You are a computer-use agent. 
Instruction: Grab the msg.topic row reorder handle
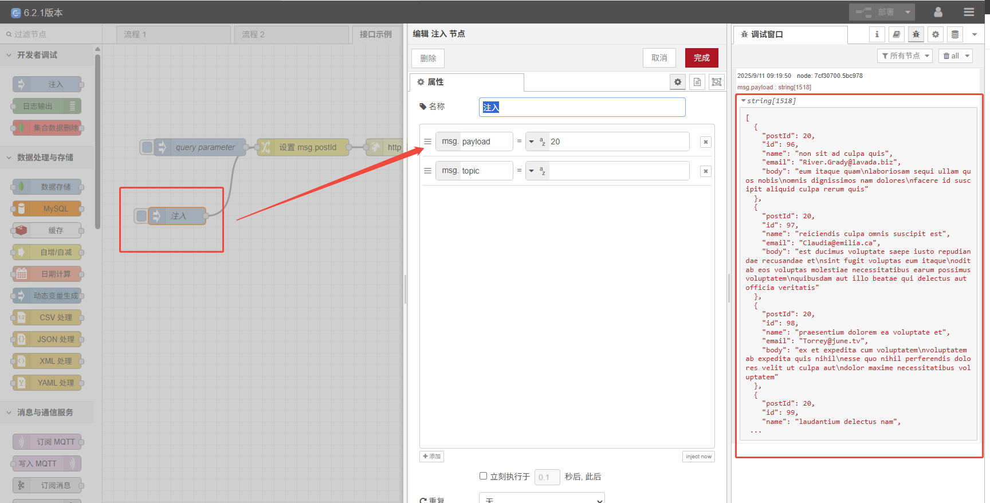[427, 171]
